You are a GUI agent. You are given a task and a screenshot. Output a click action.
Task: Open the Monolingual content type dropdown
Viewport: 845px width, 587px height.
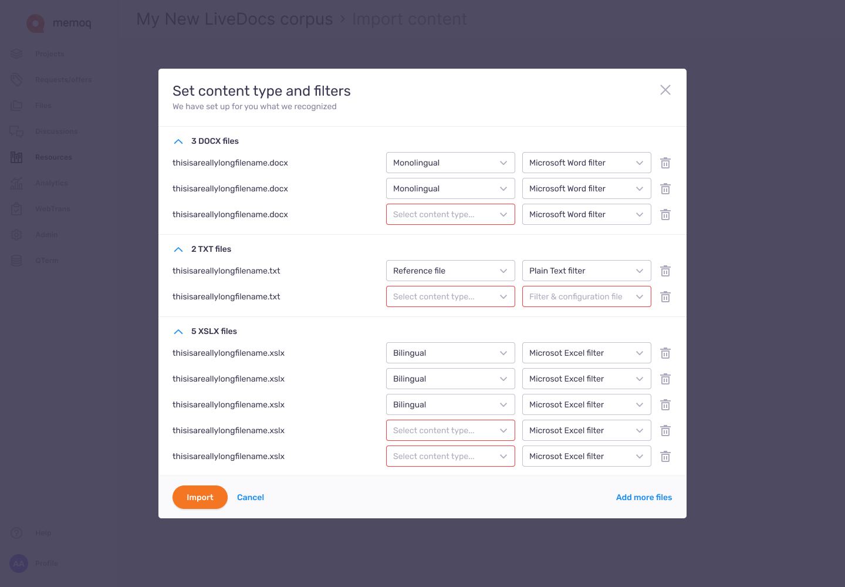(x=450, y=163)
